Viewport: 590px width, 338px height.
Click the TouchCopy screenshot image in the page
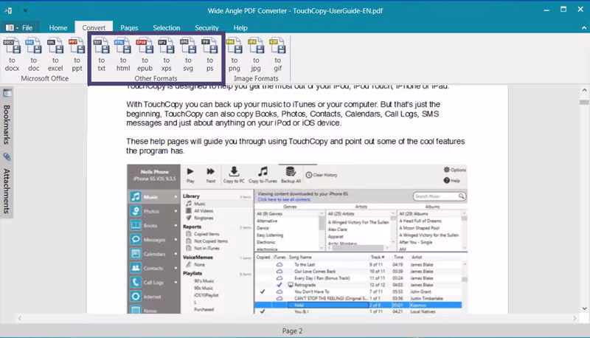tap(297, 238)
